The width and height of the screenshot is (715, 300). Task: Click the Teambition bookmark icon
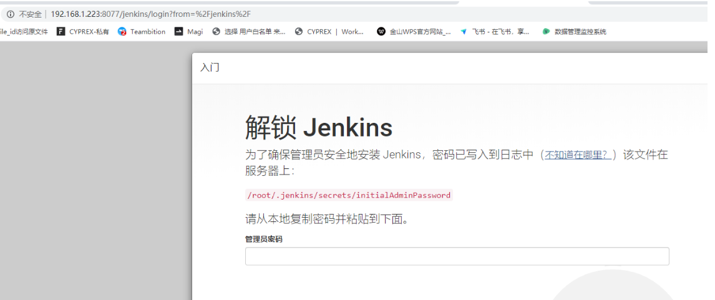(122, 31)
